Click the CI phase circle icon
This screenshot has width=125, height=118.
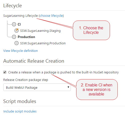pos(14,24)
